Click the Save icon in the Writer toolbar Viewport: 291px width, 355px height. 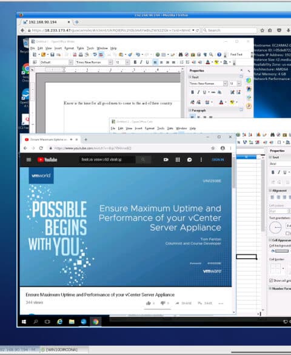[52, 55]
